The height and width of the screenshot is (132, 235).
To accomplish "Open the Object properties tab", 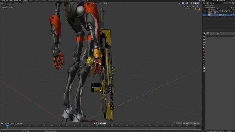I will click(204, 54).
